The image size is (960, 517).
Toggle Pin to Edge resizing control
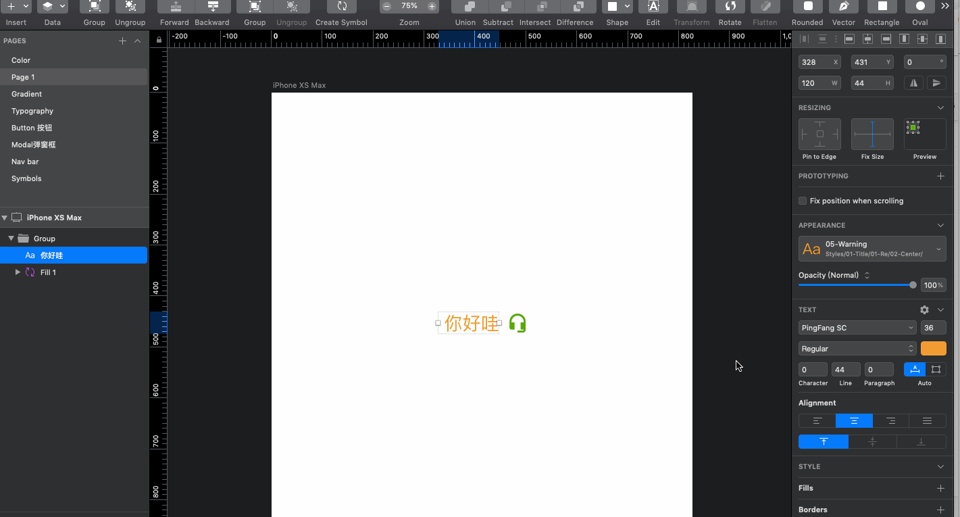click(819, 134)
